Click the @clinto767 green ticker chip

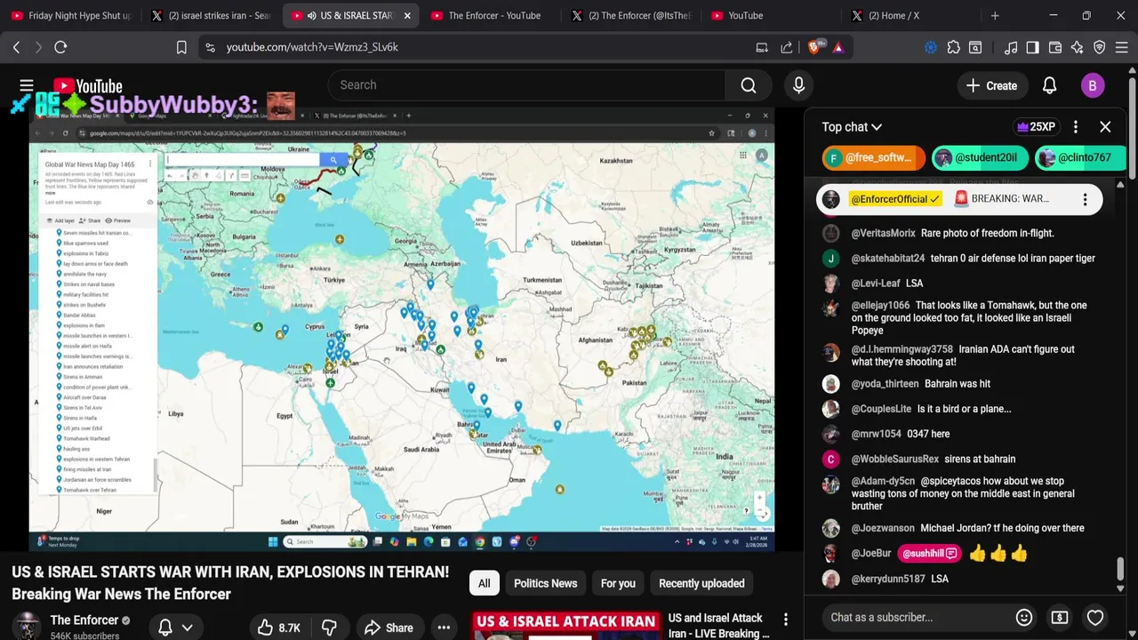coord(1079,158)
